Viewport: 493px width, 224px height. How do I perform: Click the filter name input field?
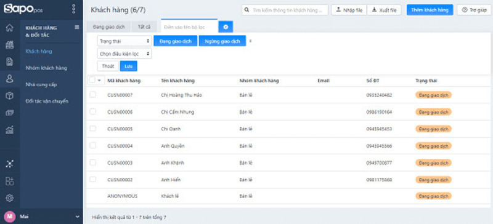[x=189, y=27]
